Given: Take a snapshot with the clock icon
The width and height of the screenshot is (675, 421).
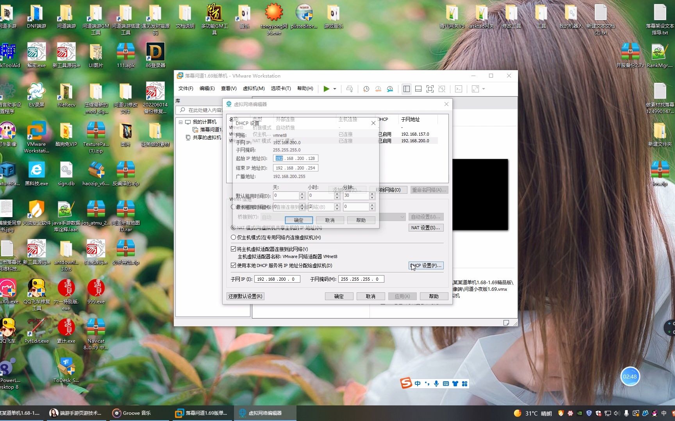Looking at the screenshot, I should (x=366, y=89).
